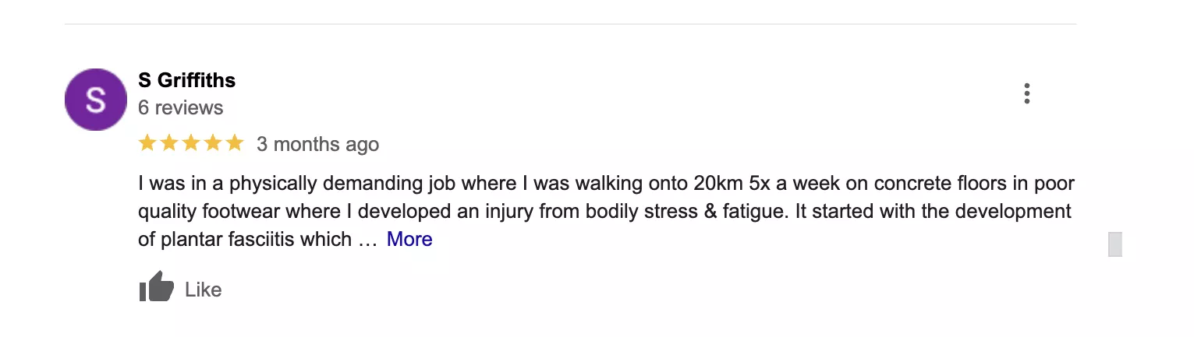Viewport: 1194px width, 337px height.
Task: Click the review line about poor quality footwear
Action: (x=605, y=212)
